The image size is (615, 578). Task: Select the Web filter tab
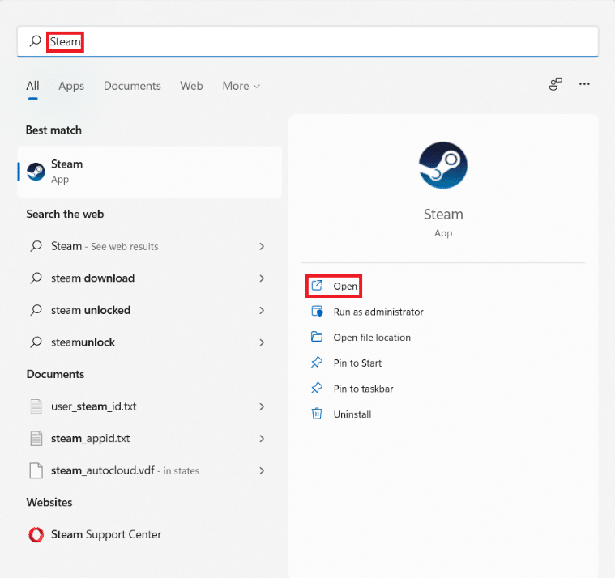(191, 86)
